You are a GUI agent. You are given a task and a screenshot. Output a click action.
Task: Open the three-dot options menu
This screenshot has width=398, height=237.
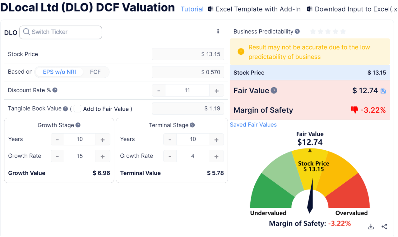(218, 31)
